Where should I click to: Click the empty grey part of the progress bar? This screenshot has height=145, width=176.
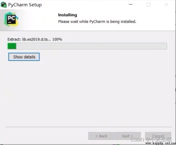[x=92, y=46]
